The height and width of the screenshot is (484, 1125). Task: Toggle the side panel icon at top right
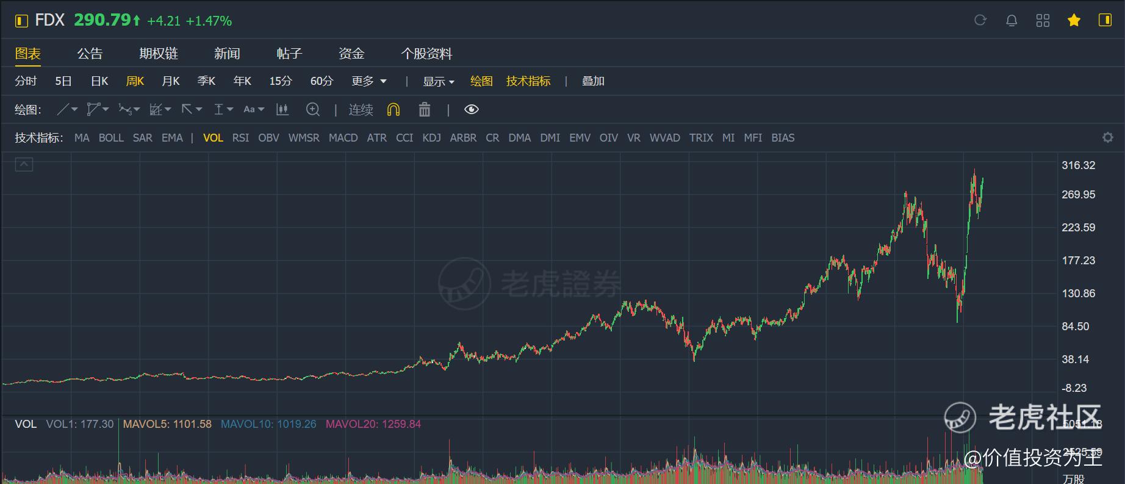[1105, 20]
